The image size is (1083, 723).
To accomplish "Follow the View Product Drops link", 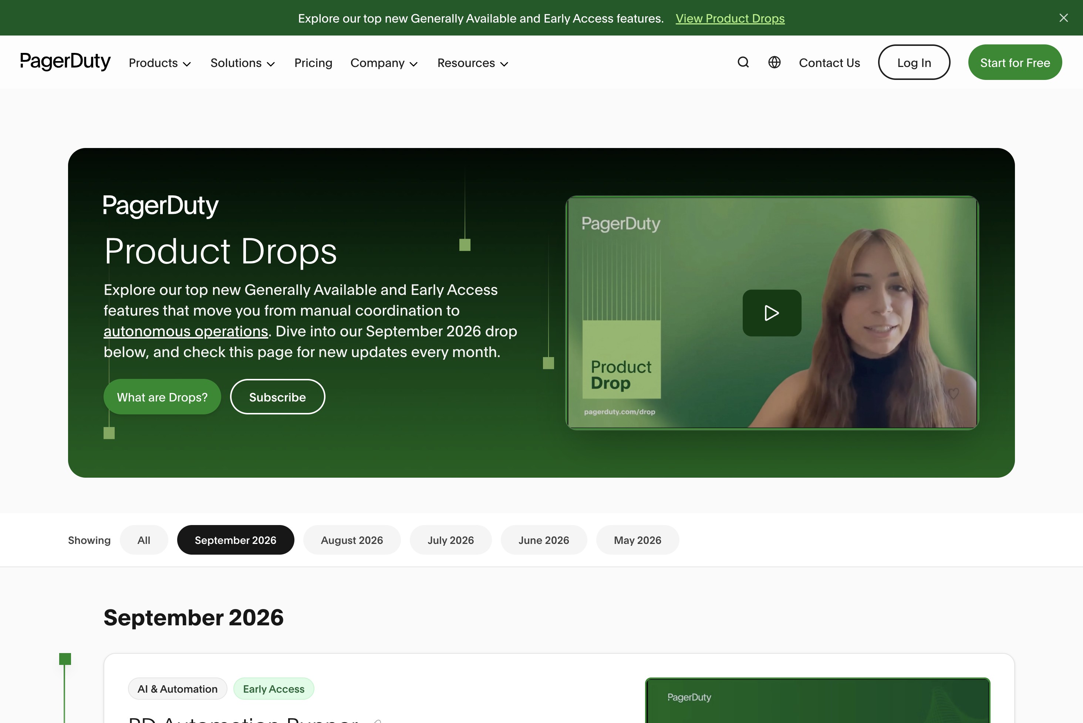I will 729,19.
